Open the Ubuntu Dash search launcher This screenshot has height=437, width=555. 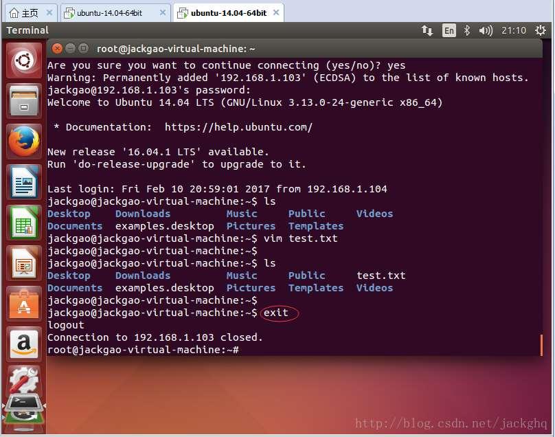click(x=25, y=61)
